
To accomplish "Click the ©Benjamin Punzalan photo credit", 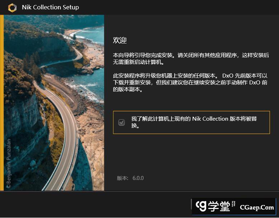I will [9, 163].
